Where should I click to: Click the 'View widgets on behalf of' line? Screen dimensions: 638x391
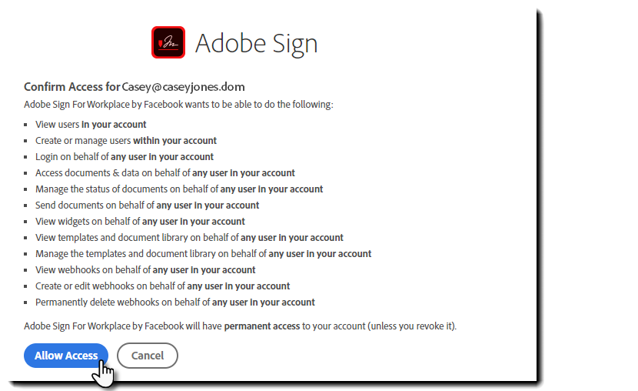pyautogui.click(x=140, y=222)
